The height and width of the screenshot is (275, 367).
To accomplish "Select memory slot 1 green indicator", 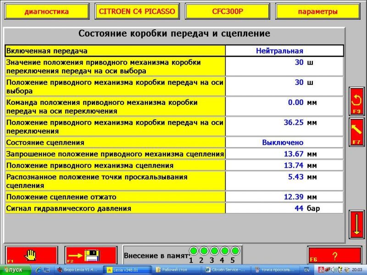I will [194, 251].
